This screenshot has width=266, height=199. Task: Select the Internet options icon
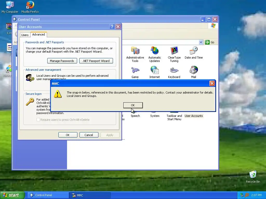coord(155,72)
